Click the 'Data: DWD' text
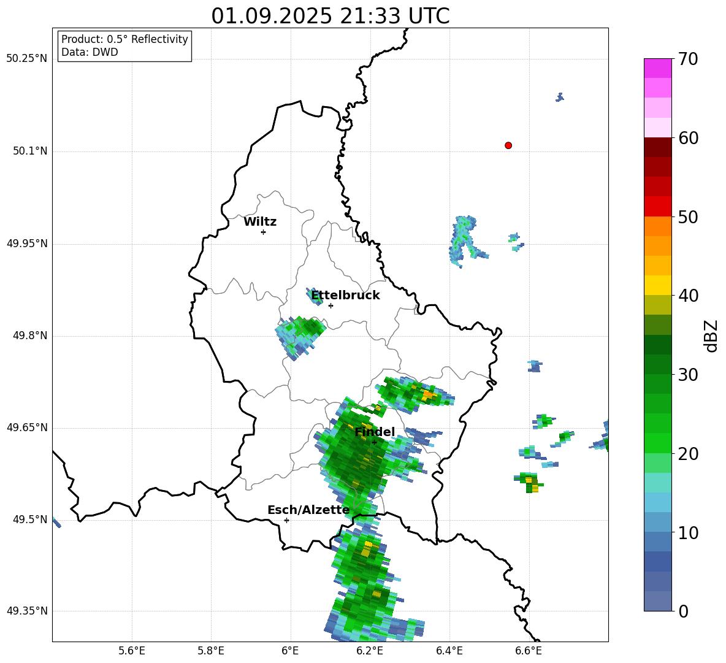The width and height of the screenshot is (726, 663). coord(90,52)
